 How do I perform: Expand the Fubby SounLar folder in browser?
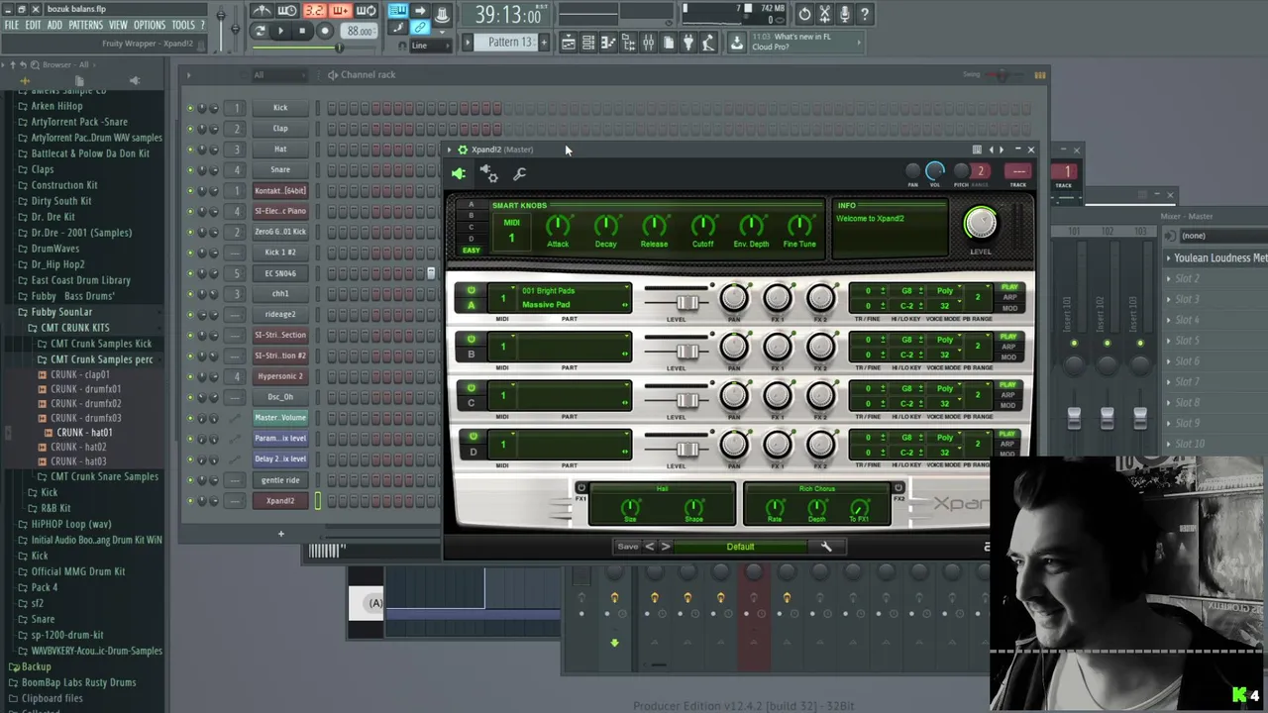pos(60,312)
